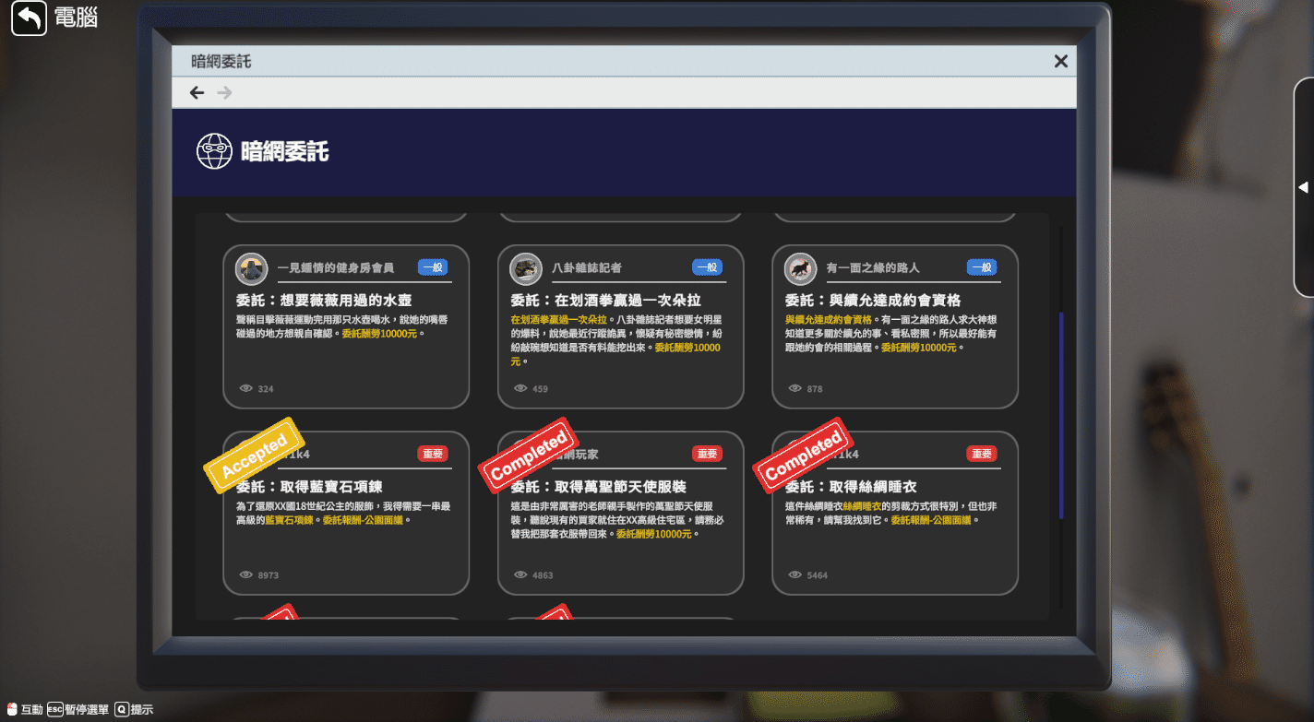Viewport: 1314px width, 722px height.
Task: Open the commission title 委託：在划酒拳贏過一次朵拉
Action: pos(606,301)
